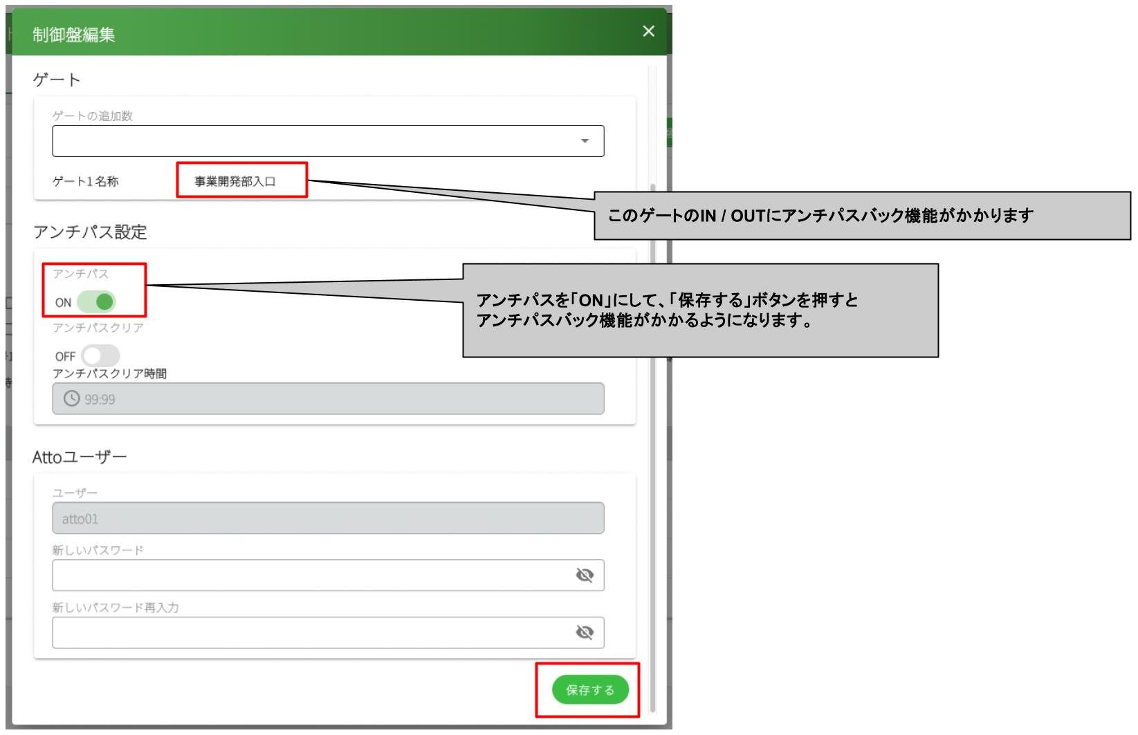Open the ゲートの追加数 dropdown

328,141
